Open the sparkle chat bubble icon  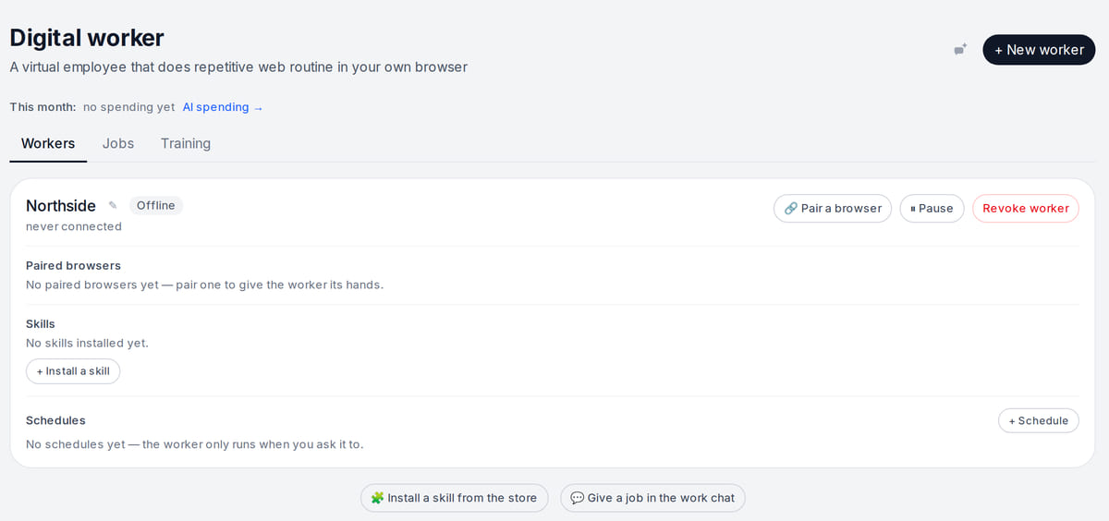(x=960, y=49)
